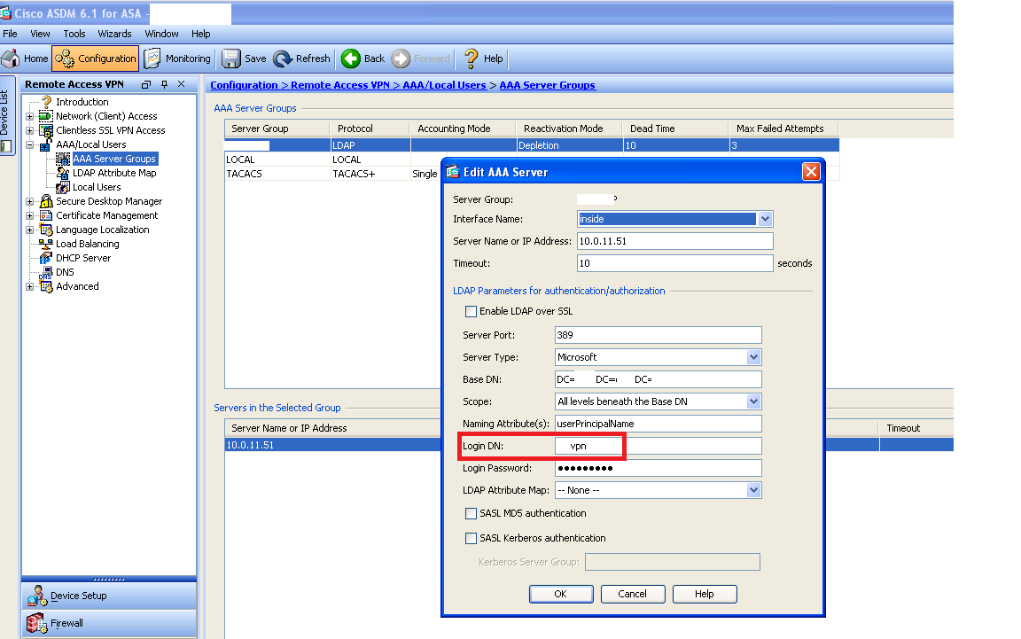Expand Secure Desktop Manager node

(29, 202)
